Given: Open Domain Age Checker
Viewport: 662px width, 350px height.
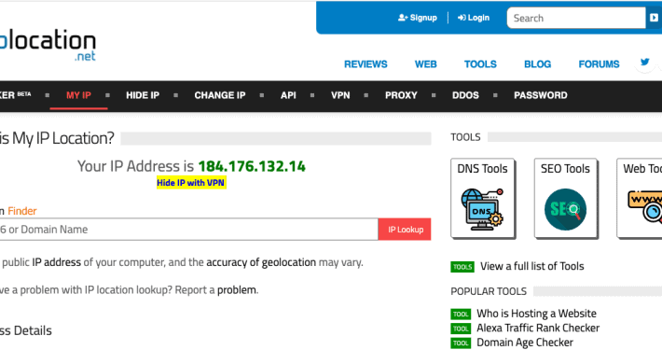Looking at the screenshot, I should [525, 343].
